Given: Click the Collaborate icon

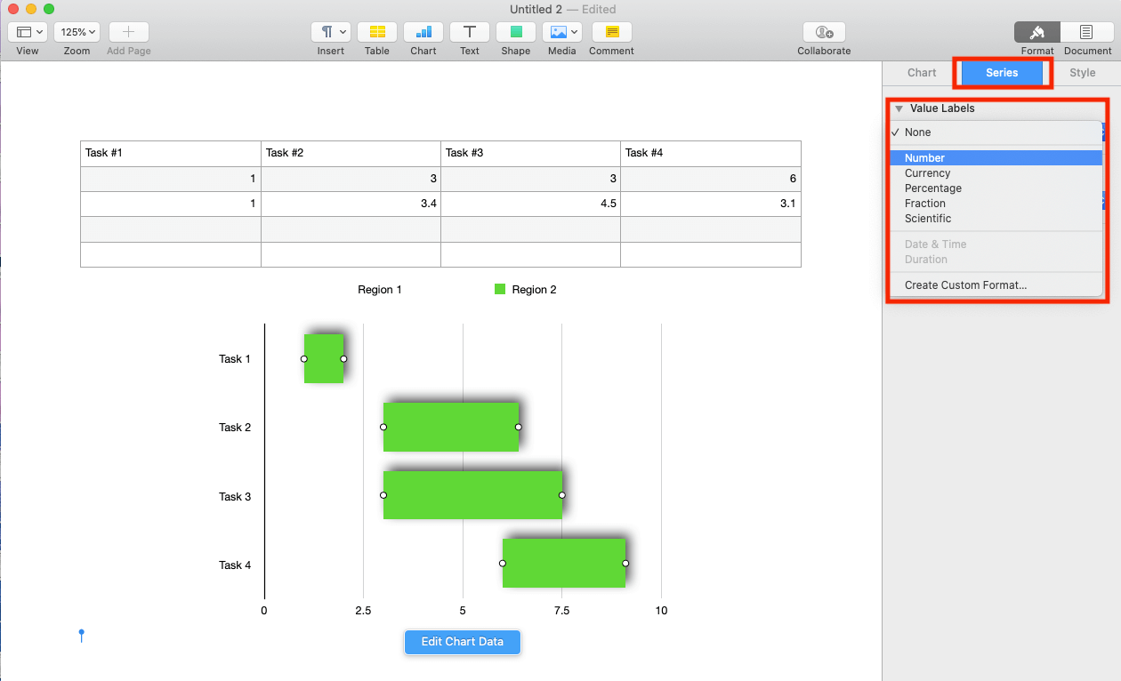Looking at the screenshot, I should [x=824, y=32].
